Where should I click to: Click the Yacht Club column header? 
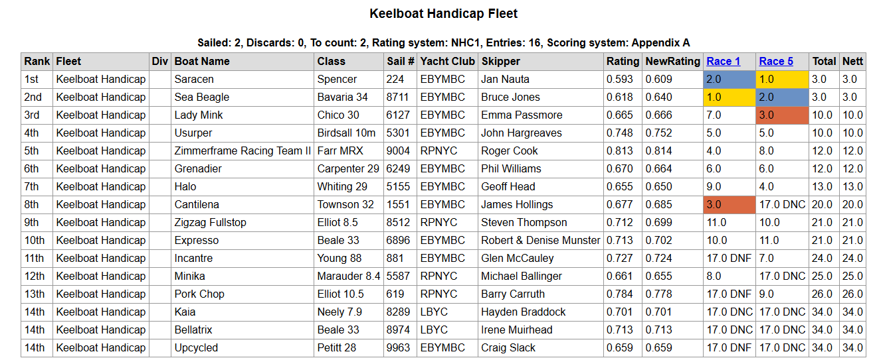click(447, 61)
